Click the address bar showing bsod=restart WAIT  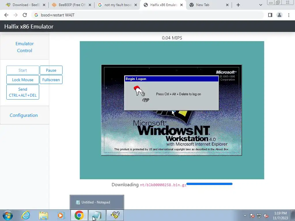pyautogui.click(x=148, y=15)
